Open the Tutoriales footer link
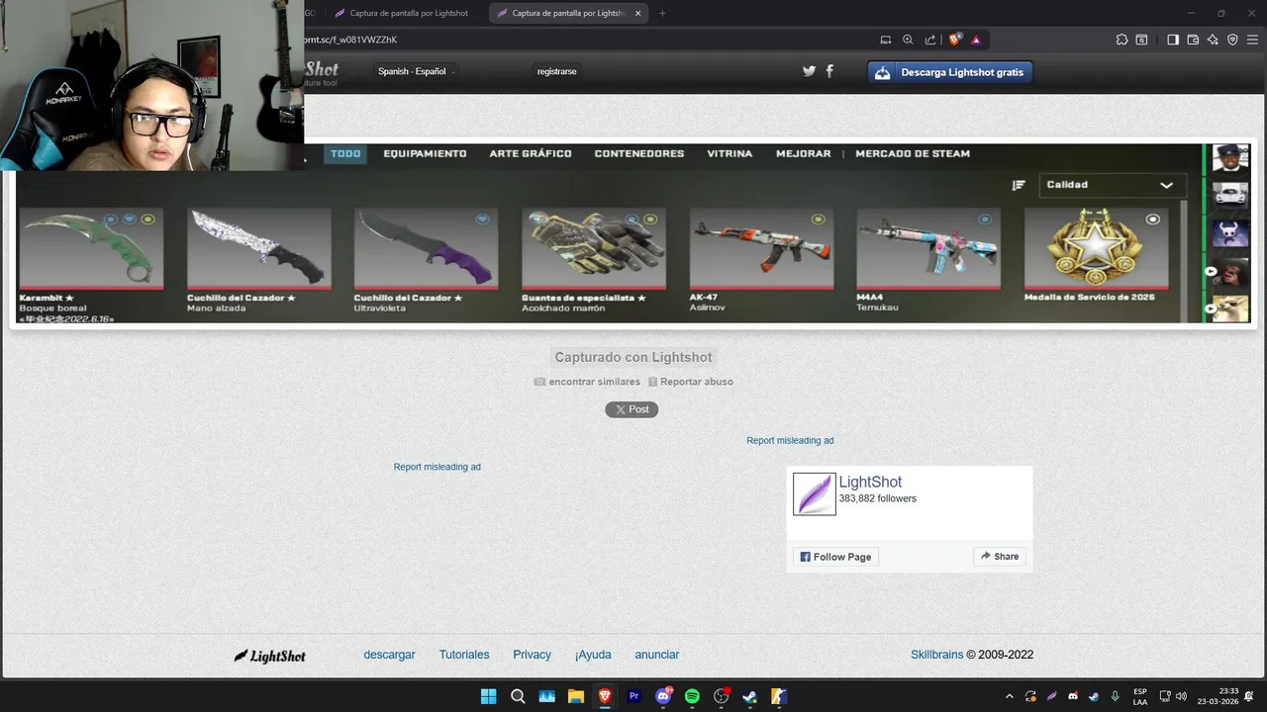The height and width of the screenshot is (712, 1267). tap(464, 655)
